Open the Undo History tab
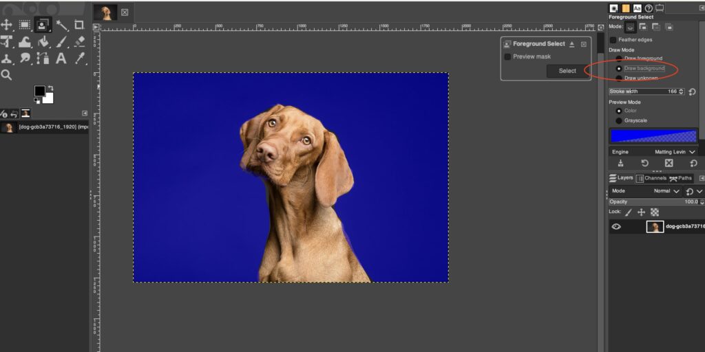Image resolution: width=705 pixels, height=352 pixels. coord(14,113)
